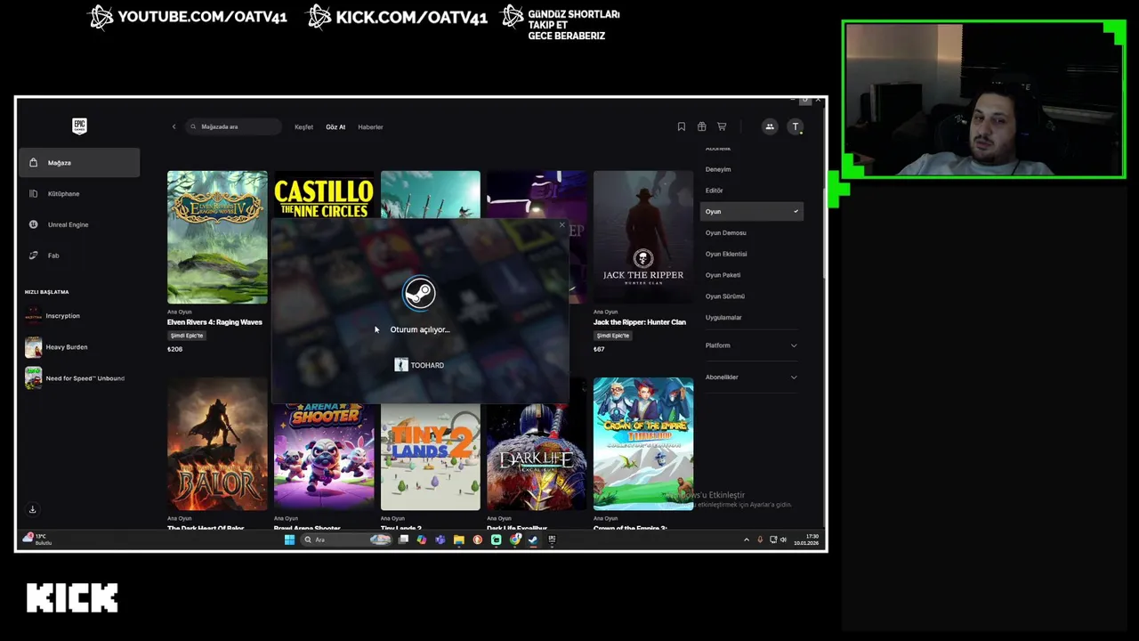This screenshot has height=641, width=1139.
Task: Launch Need for Speed Unbound quick launch
Action: coord(75,378)
